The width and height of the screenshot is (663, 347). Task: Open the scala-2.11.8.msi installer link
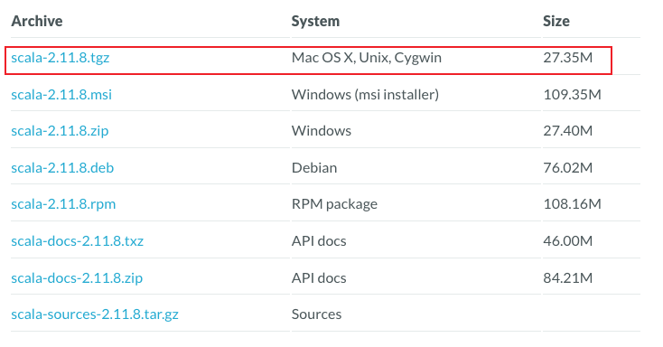[61, 94]
